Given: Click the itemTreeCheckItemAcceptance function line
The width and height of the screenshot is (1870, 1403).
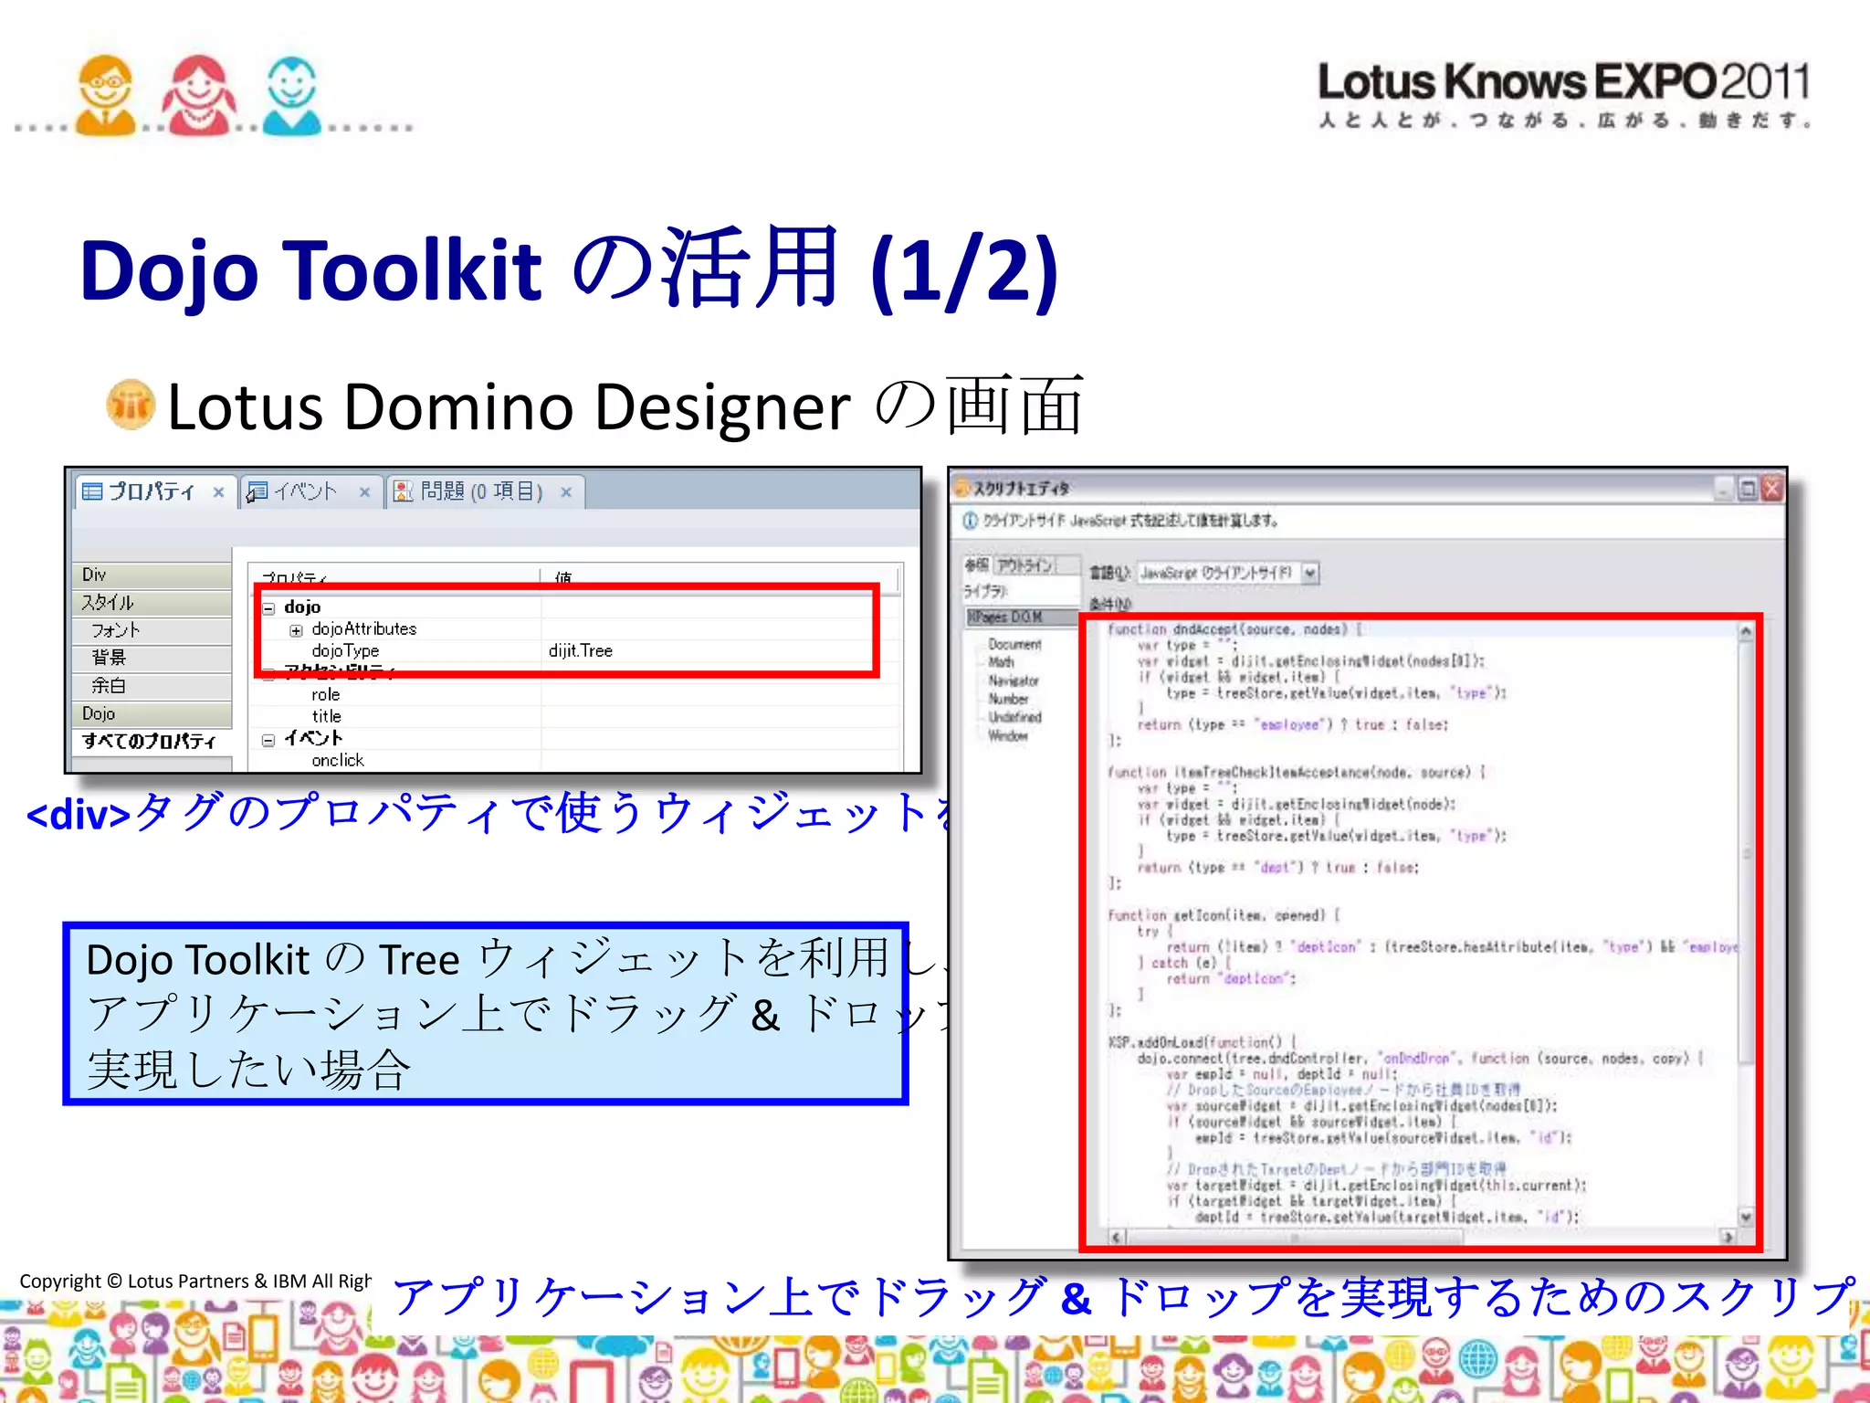Looking at the screenshot, I should coord(1297,773).
